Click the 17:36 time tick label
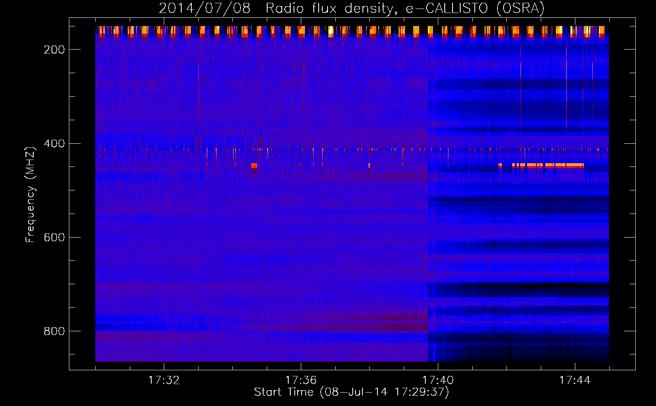656x406 pixels. (301, 380)
